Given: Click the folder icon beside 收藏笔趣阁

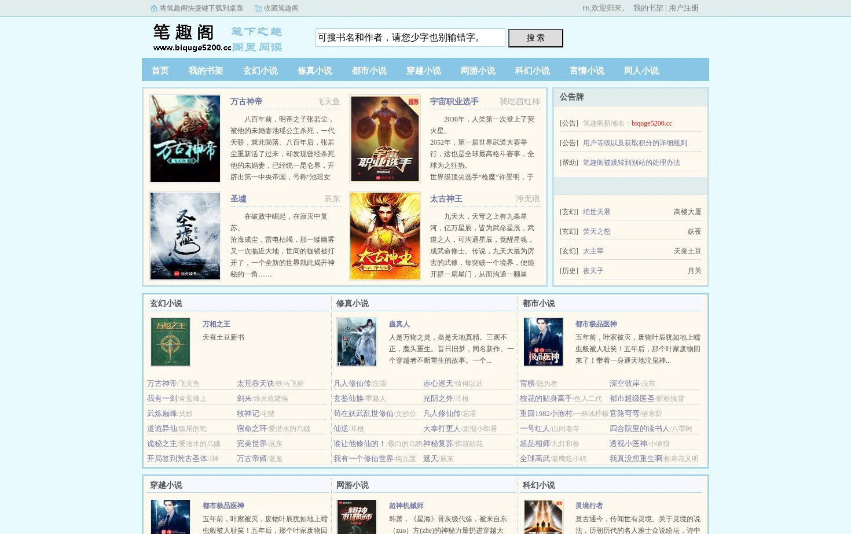Looking at the screenshot, I should pyautogui.click(x=258, y=8).
